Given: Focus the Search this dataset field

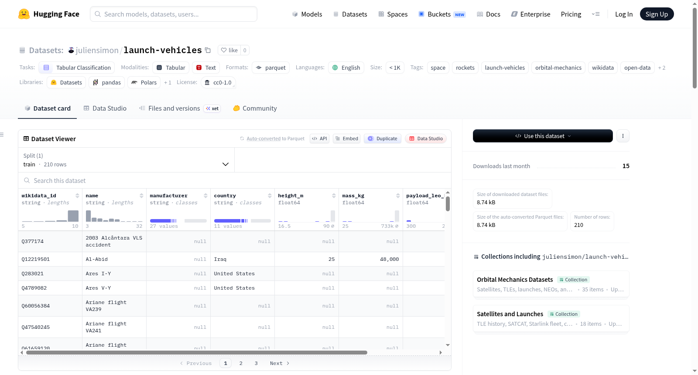Looking at the screenshot, I should 235,180.
